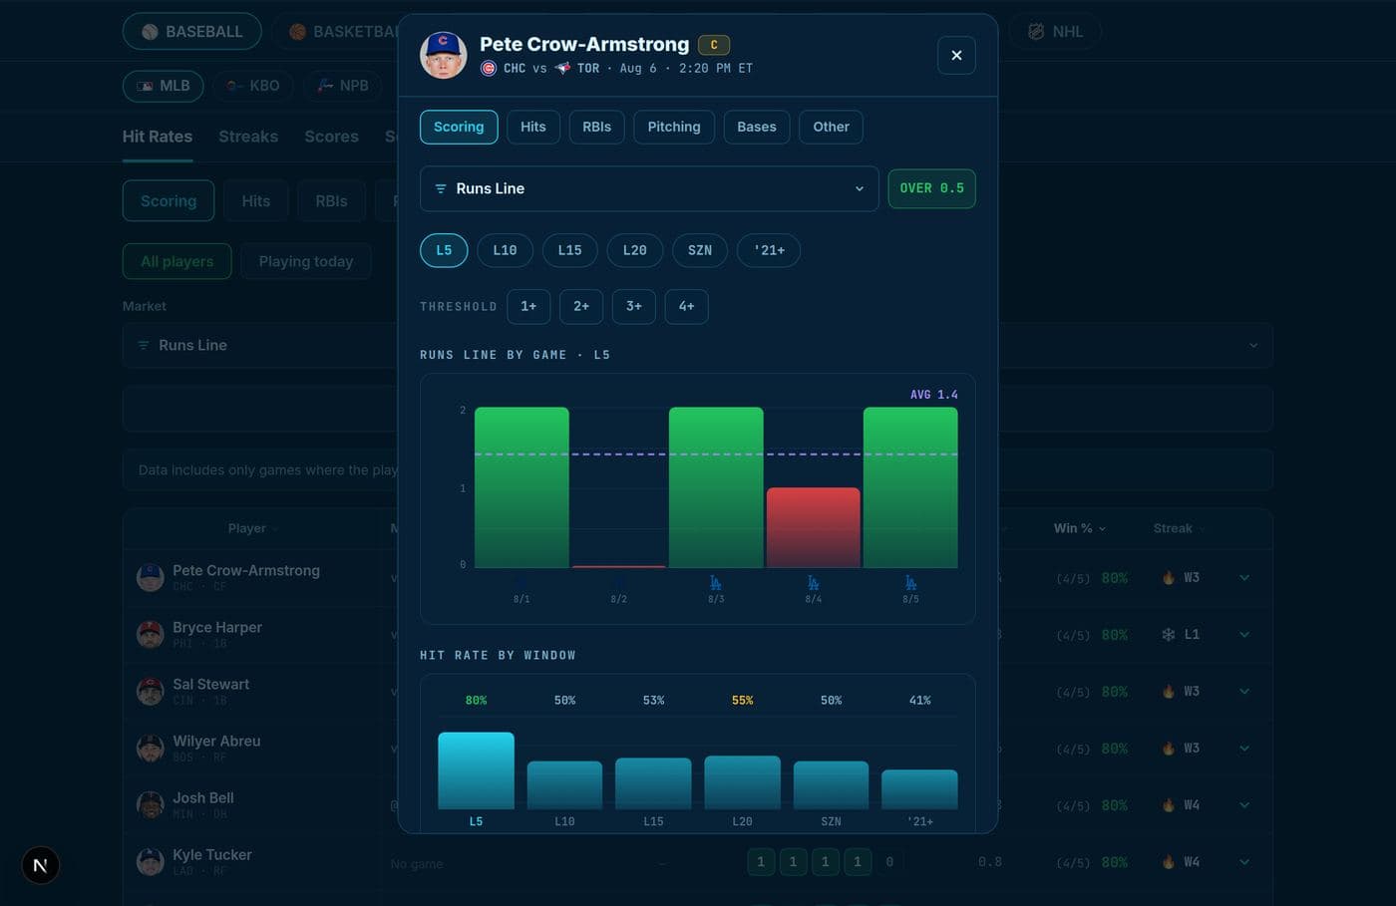Click the Streak column header

[1179, 528]
